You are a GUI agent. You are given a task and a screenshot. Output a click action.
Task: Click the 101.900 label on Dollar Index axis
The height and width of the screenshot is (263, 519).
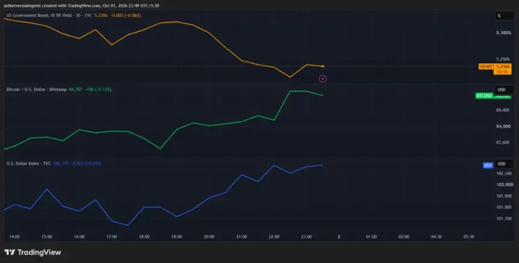[504, 196]
